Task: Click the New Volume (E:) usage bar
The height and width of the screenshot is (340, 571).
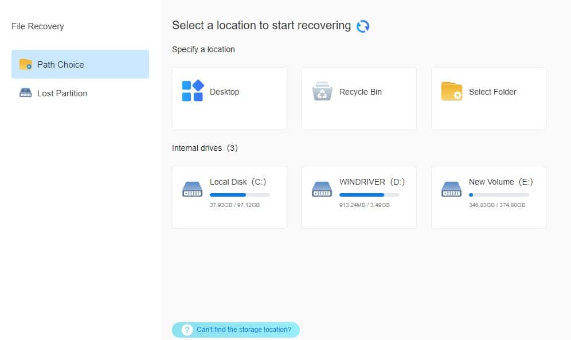Action: click(x=499, y=195)
